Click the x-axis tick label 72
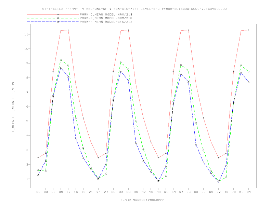 [x=218, y=192]
